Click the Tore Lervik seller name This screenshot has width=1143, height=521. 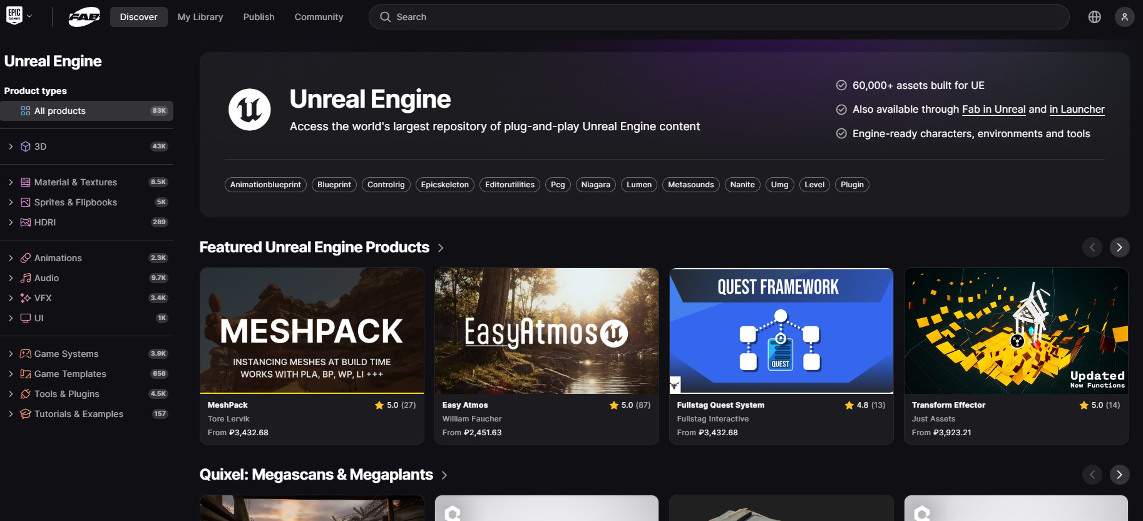[x=228, y=419]
